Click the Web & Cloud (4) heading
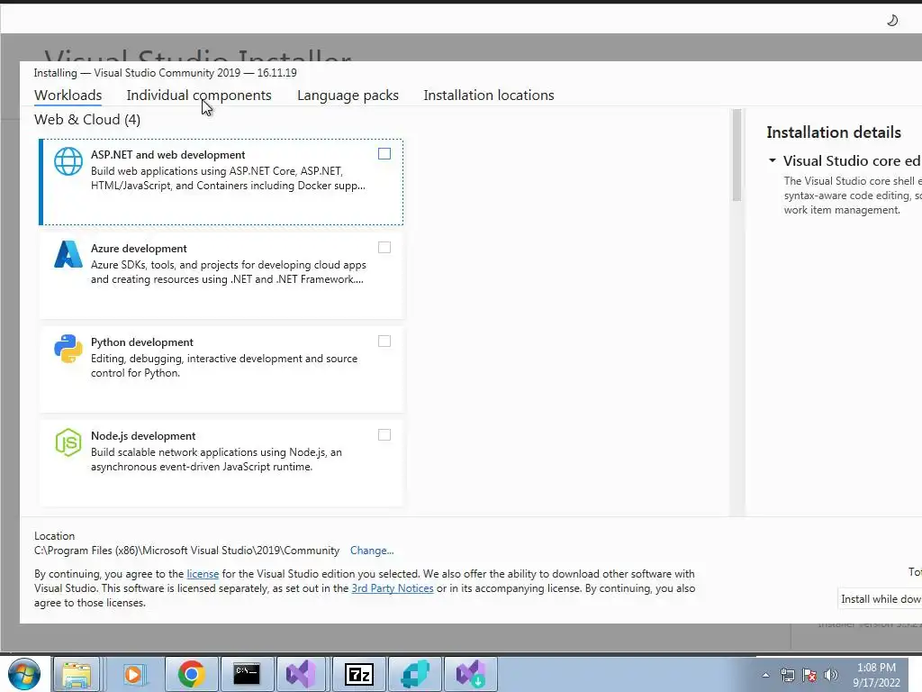The width and height of the screenshot is (922, 692). coord(87,120)
